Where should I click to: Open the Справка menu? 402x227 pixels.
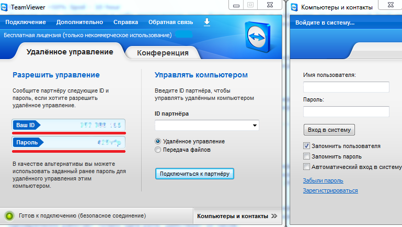125,22
